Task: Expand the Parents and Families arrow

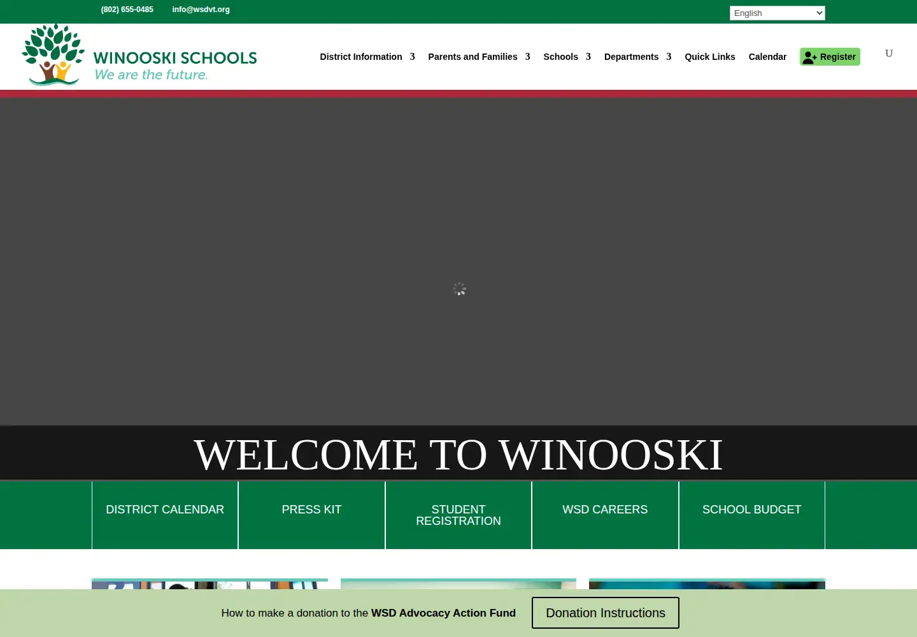Action: click(x=527, y=57)
